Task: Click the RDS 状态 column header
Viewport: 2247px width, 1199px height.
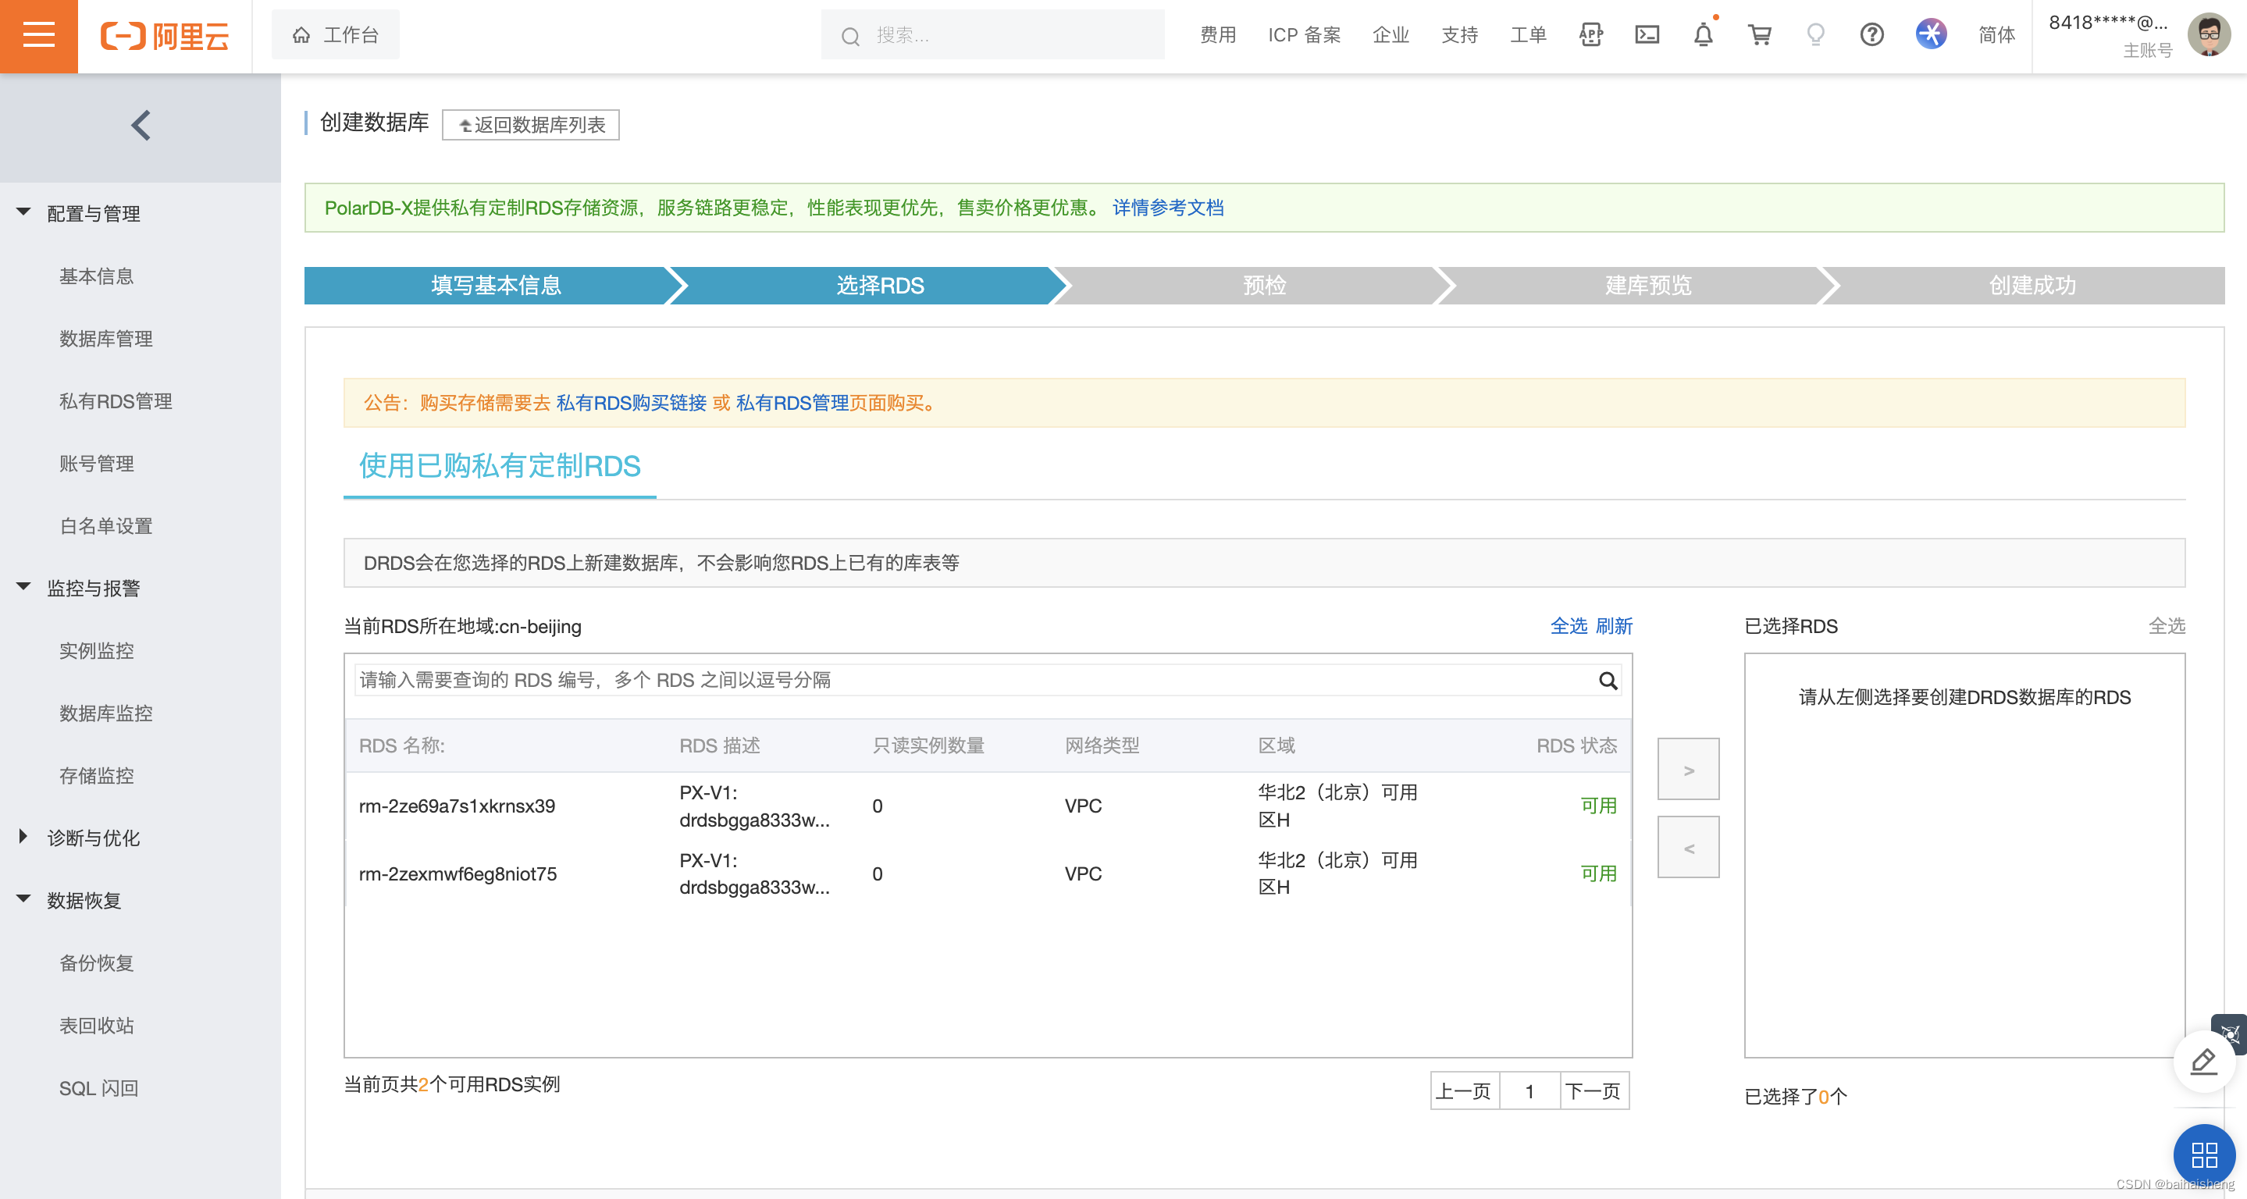Action: tap(1576, 745)
